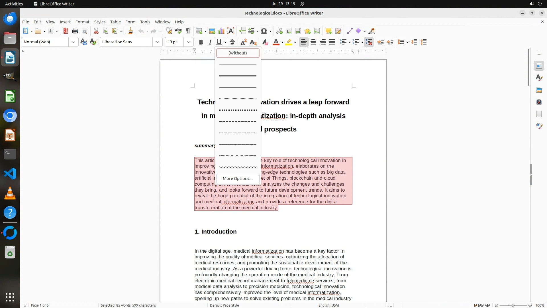This screenshot has height=308, width=547.
Task: Toggle Bold formatting button
Action: click(201, 42)
